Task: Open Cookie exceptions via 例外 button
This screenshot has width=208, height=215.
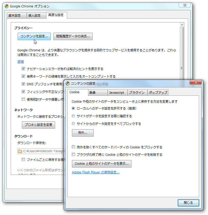Action: point(83,133)
